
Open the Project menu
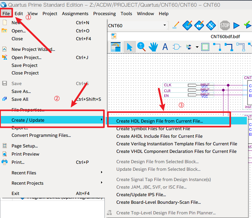(50, 14)
